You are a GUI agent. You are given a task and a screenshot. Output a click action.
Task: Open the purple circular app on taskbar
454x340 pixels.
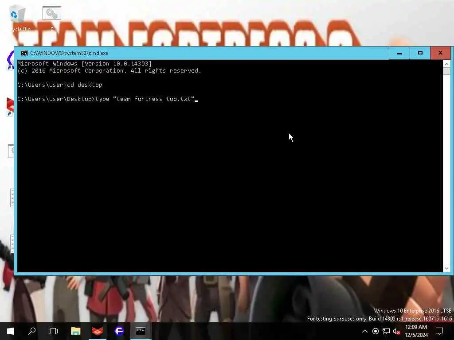point(119,331)
